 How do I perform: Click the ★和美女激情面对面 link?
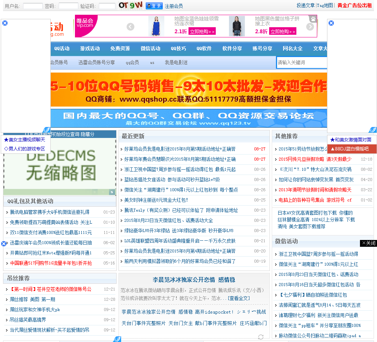[x=351, y=140]
